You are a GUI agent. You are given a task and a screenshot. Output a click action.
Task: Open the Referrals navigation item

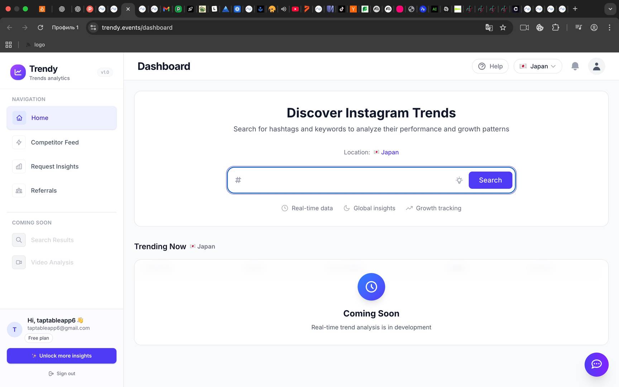44,191
